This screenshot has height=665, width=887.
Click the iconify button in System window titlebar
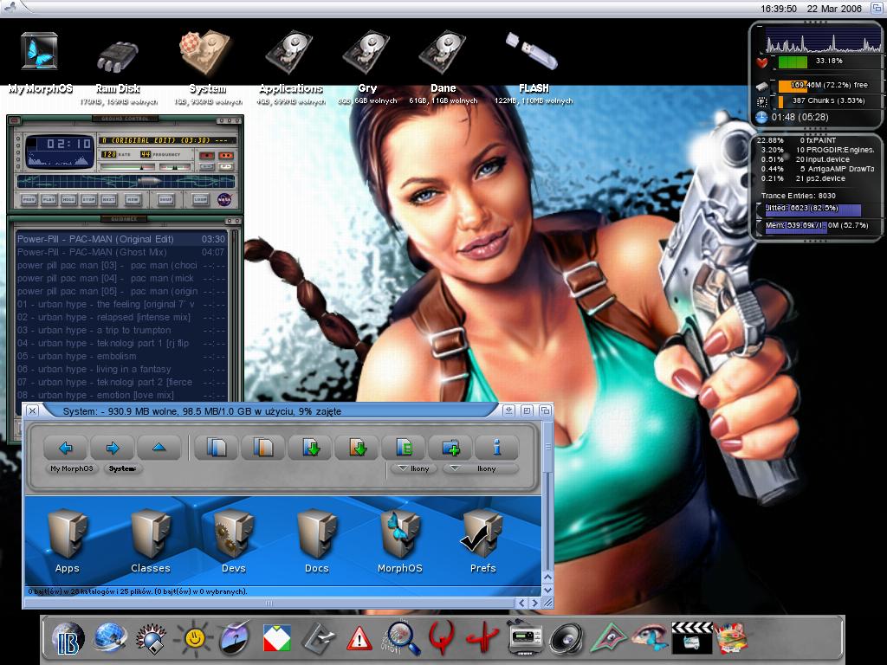pyautogui.click(x=509, y=411)
